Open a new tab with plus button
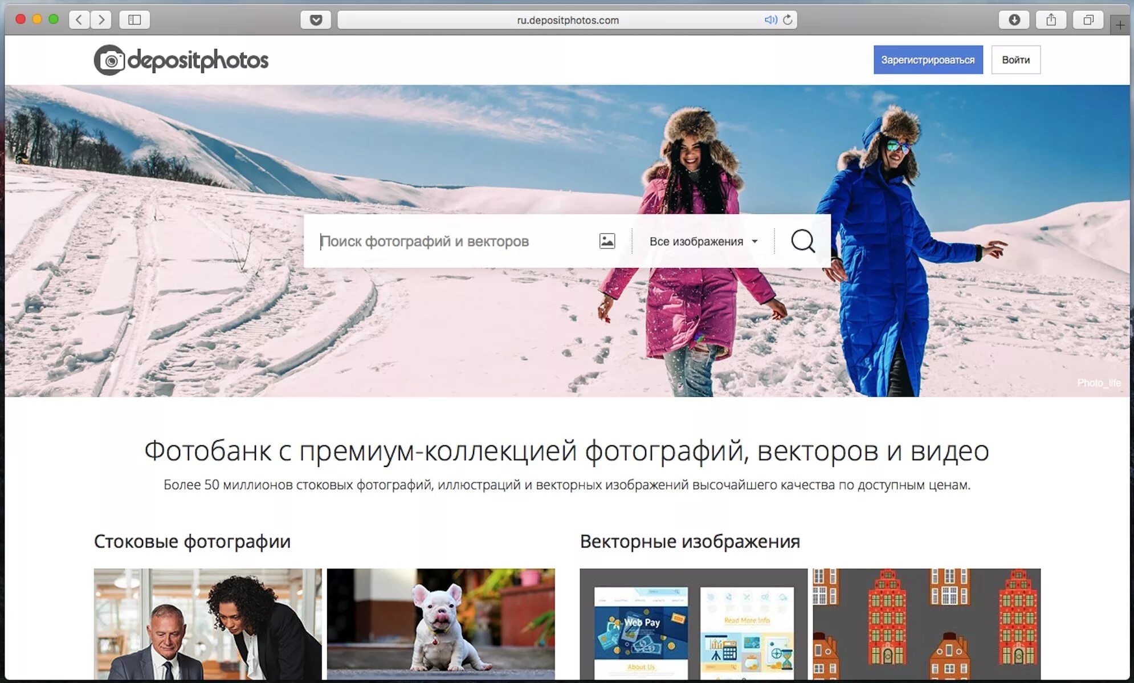Viewport: 1134px width, 683px height. tap(1120, 25)
